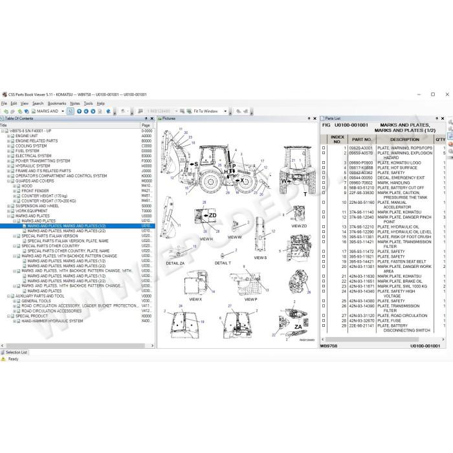Screen dimensions: 453x453
Task: Open the Help menu
Action: (100, 104)
